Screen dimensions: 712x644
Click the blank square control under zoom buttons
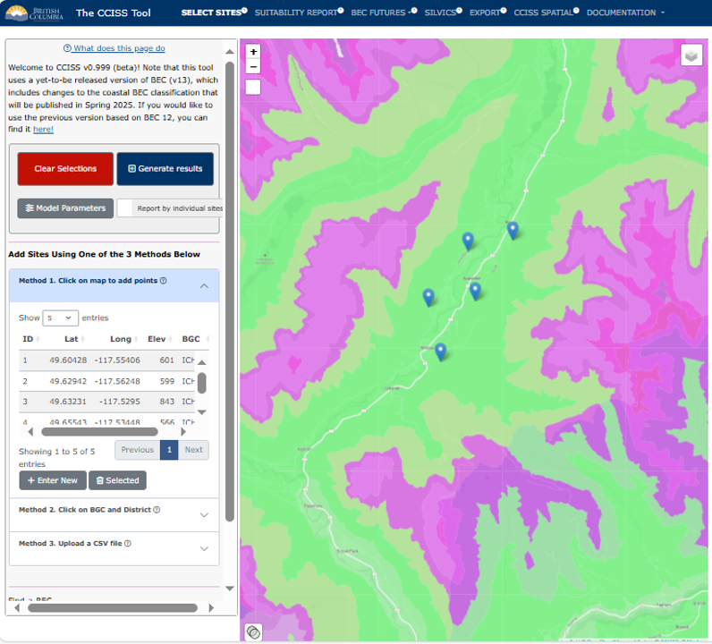[x=253, y=87]
